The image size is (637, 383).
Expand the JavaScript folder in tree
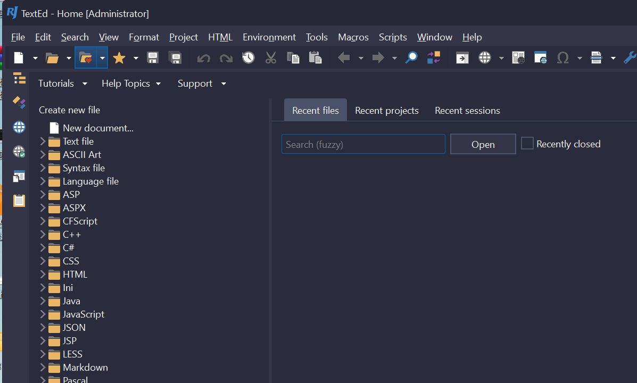point(43,314)
